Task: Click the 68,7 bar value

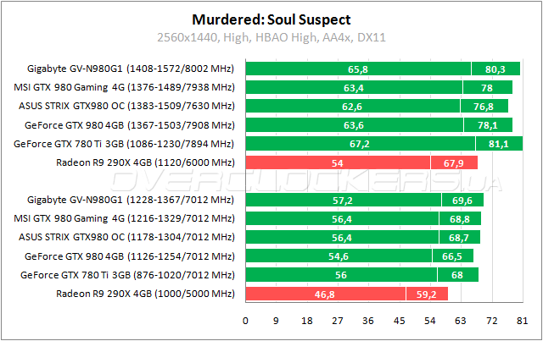Action: tap(459, 238)
